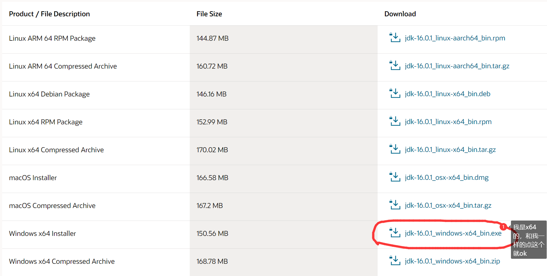The image size is (547, 276).
Task: Select the Product / File Description header
Action: click(49, 14)
